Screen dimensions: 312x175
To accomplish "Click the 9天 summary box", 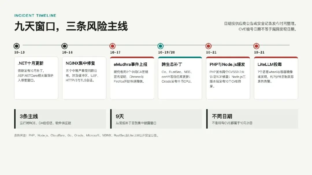I will tap(156, 119).
